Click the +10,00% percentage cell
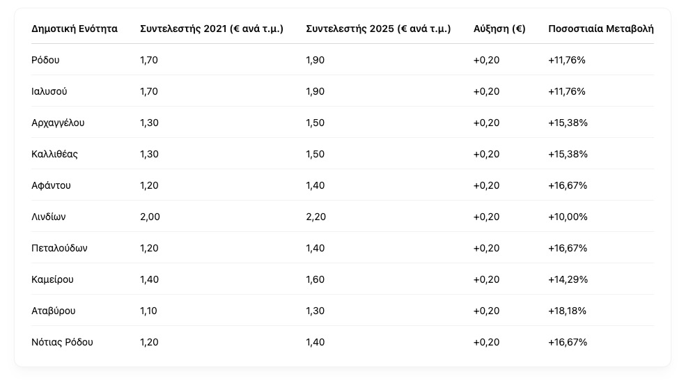Image resolution: width=693 pixels, height=388 pixels. tap(568, 217)
